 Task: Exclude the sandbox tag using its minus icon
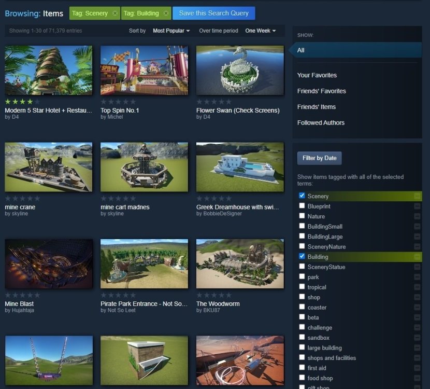419,337
